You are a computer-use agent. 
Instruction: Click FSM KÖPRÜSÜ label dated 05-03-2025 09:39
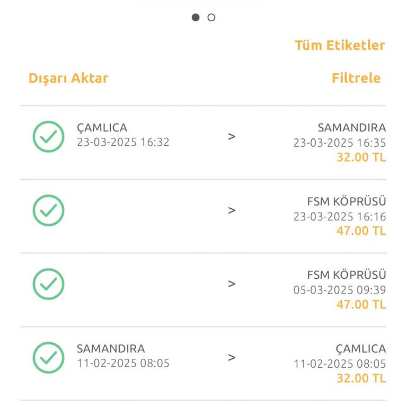(x=347, y=275)
